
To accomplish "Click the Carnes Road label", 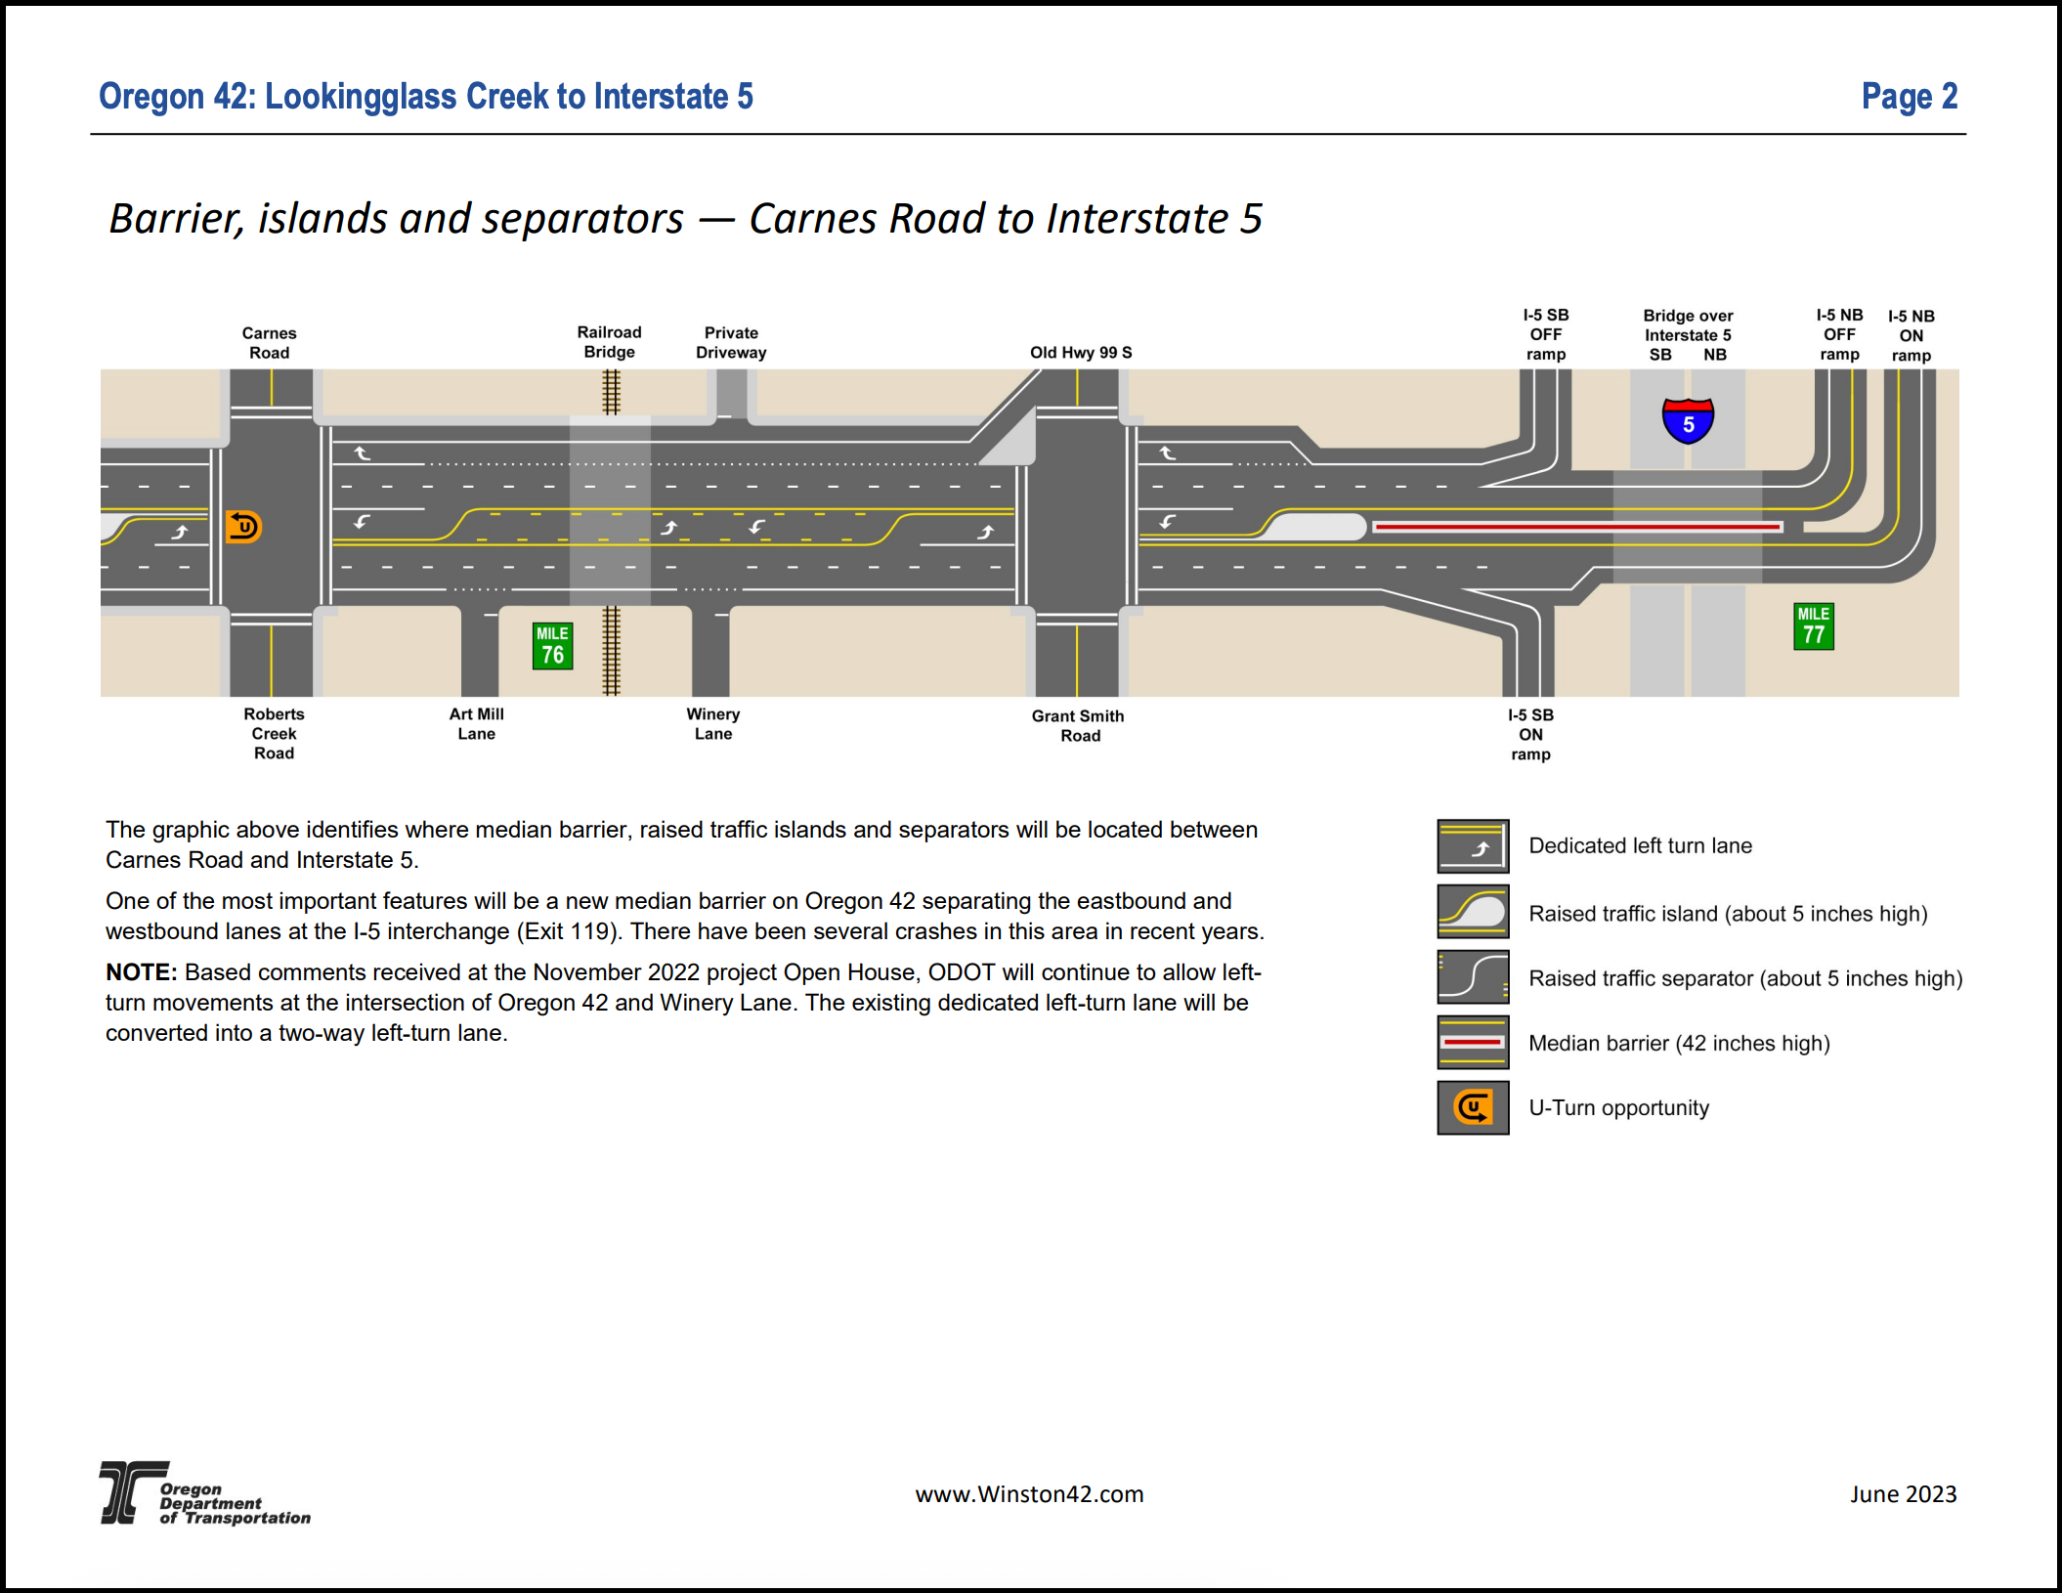I will (269, 343).
